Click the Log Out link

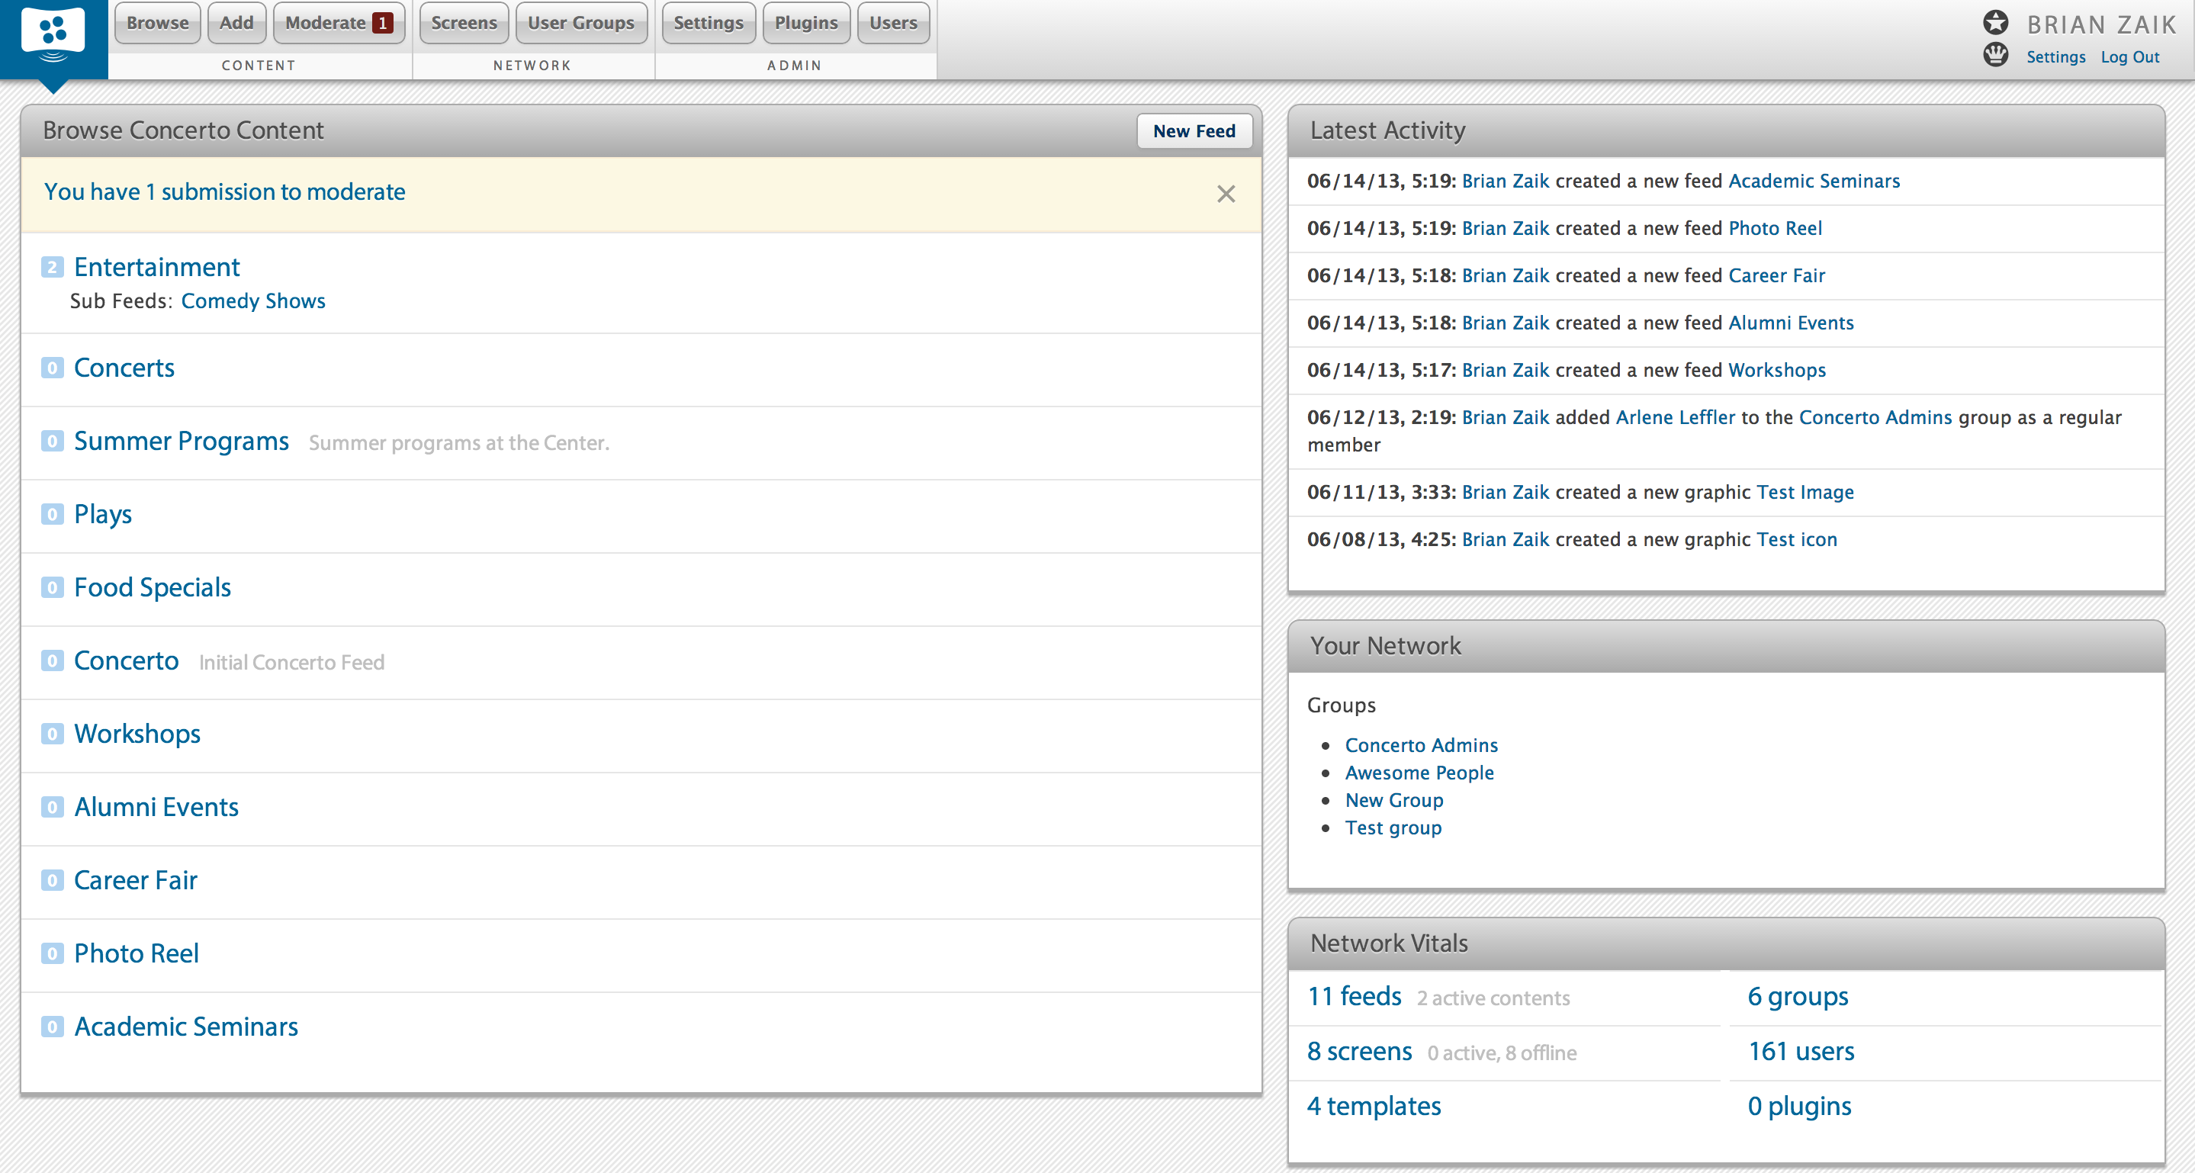tap(2129, 57)
